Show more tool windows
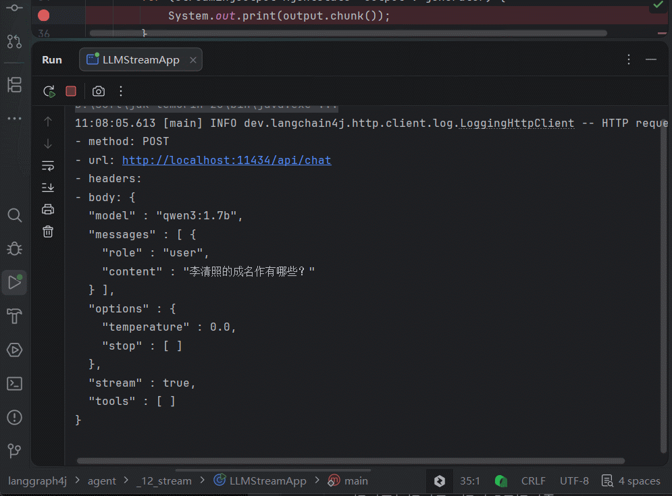Screen dimensions: 672x496 tap(14, 118)
